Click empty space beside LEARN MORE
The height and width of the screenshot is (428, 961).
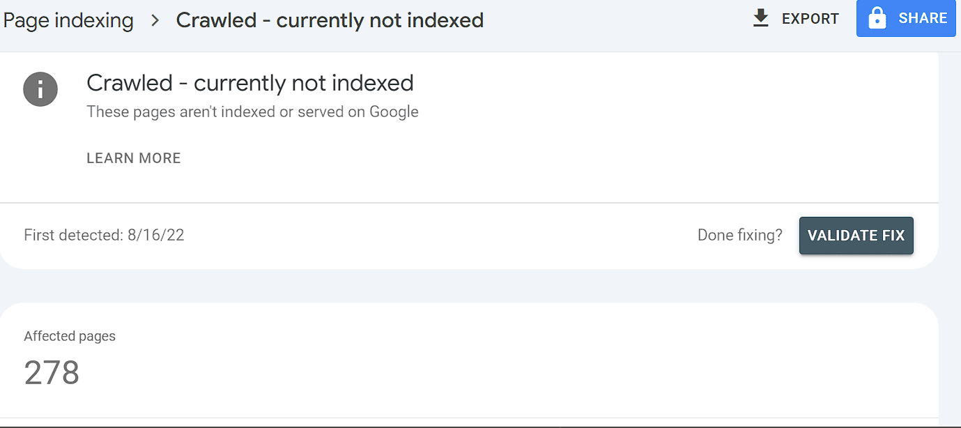point(488,158)
